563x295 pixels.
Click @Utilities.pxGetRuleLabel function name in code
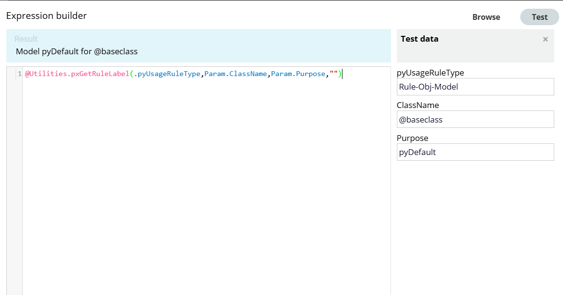coord(77,74)
